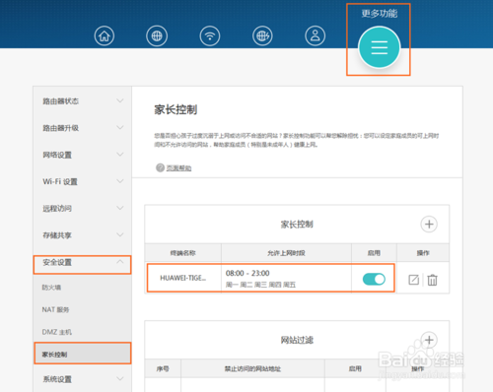
Task: Click the internet globe icon
Action: [157, 35]
